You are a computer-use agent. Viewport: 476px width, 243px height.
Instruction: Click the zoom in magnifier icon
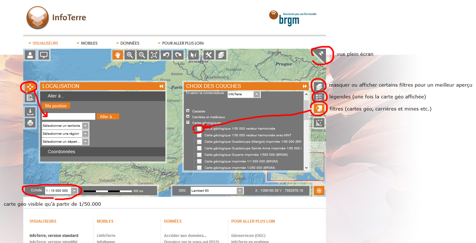pyautogui.click(x=130, y=55)
